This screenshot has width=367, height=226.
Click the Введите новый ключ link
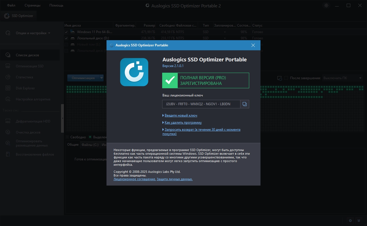tap(181, 115)
